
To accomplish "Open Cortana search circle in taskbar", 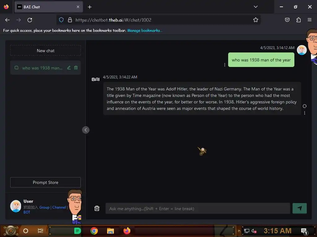I will (x=26, y=231).
